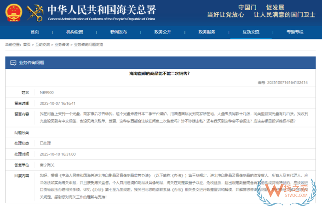
Task: Click the 业务咨询问题 chat bubble icon
Action: [13, 63]
